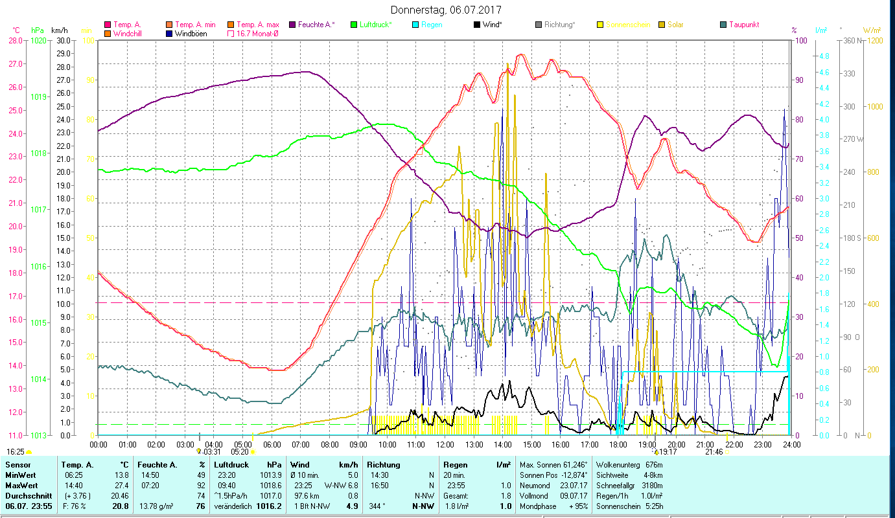Click the maximum pressure value 1018.6
This screenshot has width=895, height=518.
(x=271, y=486)
